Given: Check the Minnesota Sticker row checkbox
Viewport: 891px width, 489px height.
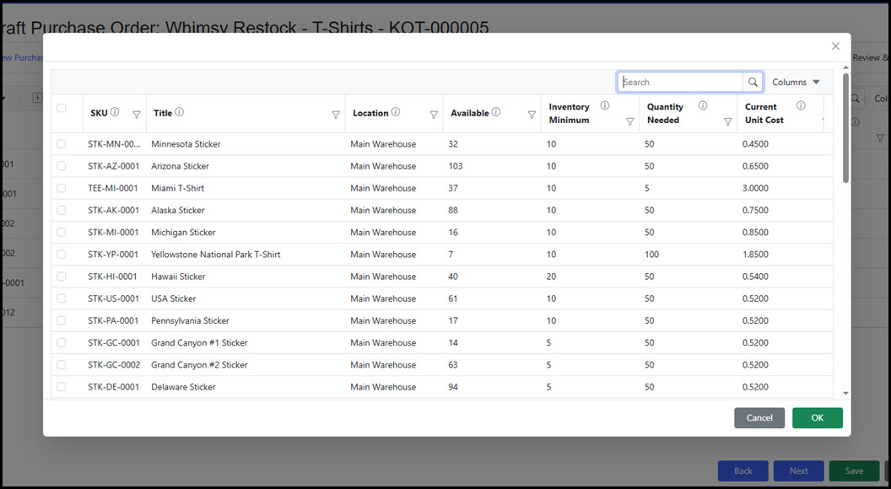Looking at the screenshot, I should coord(61,144).
